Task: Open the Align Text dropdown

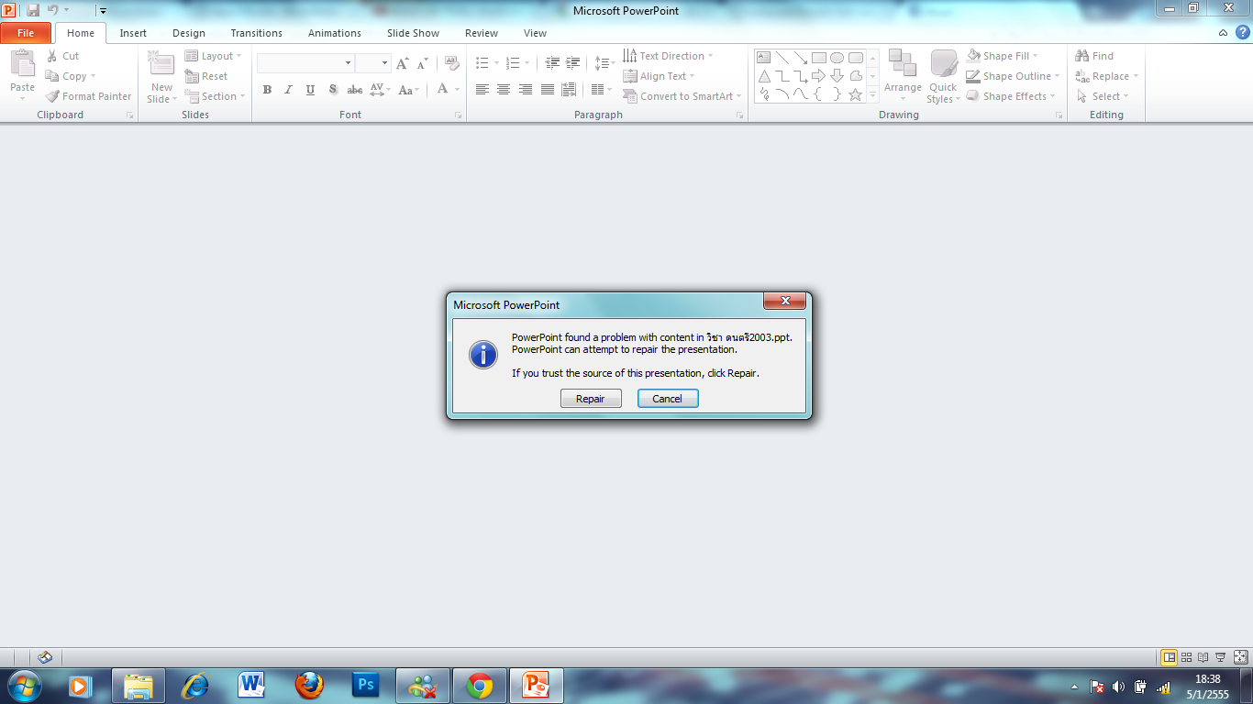Action: coord(659,76)
